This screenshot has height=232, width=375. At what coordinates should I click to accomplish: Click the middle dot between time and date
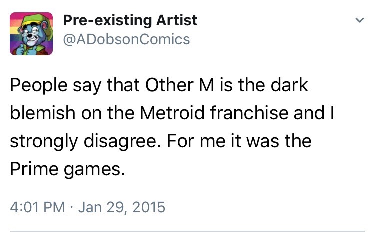click(72, 206)
